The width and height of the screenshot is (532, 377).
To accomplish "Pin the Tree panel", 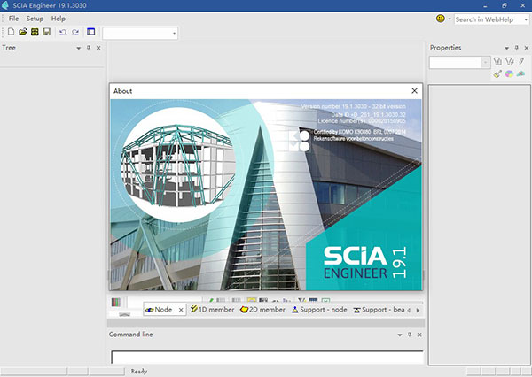I will point(88,48).
